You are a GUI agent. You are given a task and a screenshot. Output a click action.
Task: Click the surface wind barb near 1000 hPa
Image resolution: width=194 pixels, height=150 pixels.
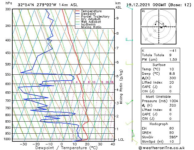[135, 142]
